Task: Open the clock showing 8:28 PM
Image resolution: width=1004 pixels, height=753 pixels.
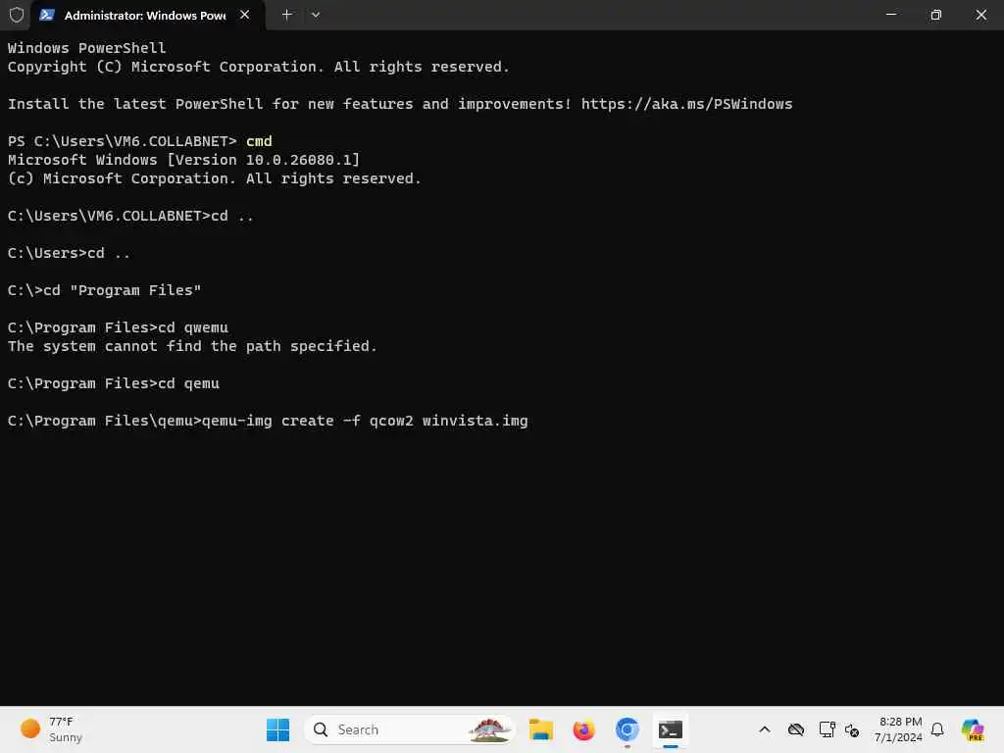Action: 898,729
